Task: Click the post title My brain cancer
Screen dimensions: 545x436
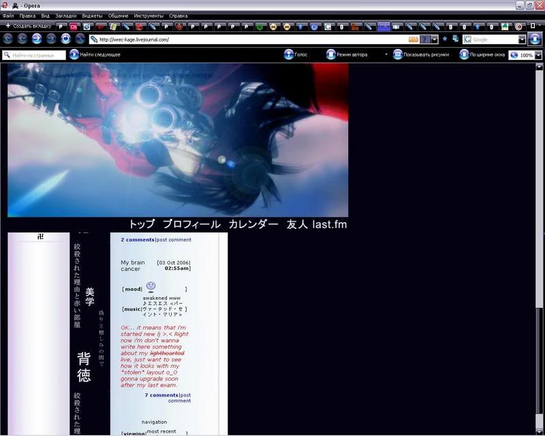Action: pyautogui.click(x=133, y=266)
